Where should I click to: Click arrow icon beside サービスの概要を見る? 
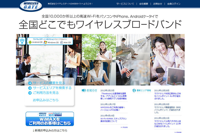pyautogui.click(x=30, y=83)
